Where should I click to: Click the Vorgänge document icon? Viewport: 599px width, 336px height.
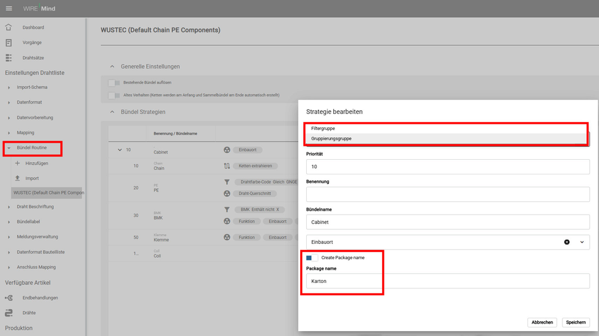(x=9, y=43)
